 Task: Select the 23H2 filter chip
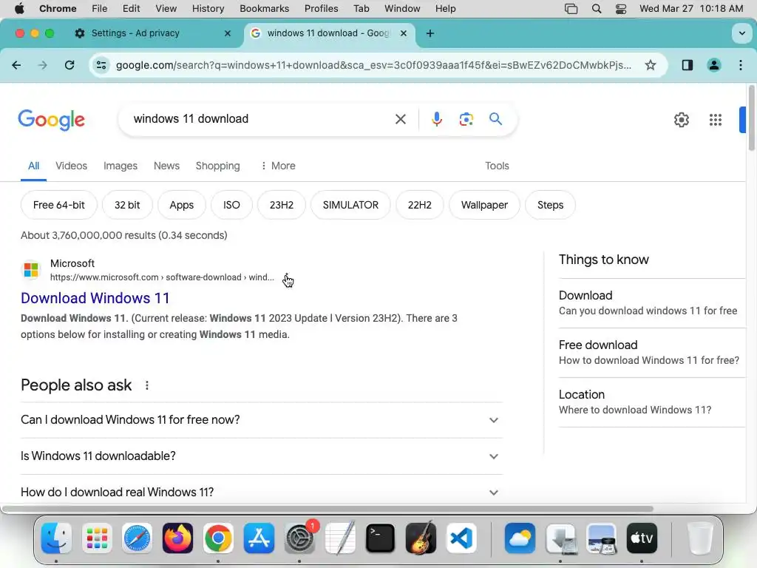(282, 205)
